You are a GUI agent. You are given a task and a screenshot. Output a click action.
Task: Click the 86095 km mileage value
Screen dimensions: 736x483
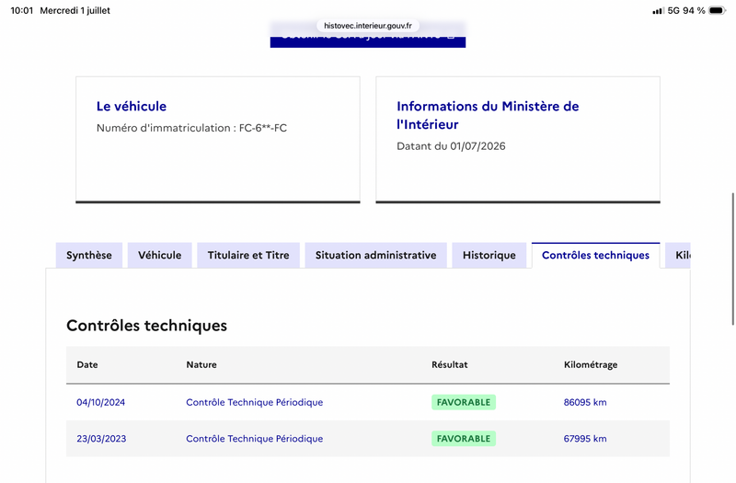[585, 402]
